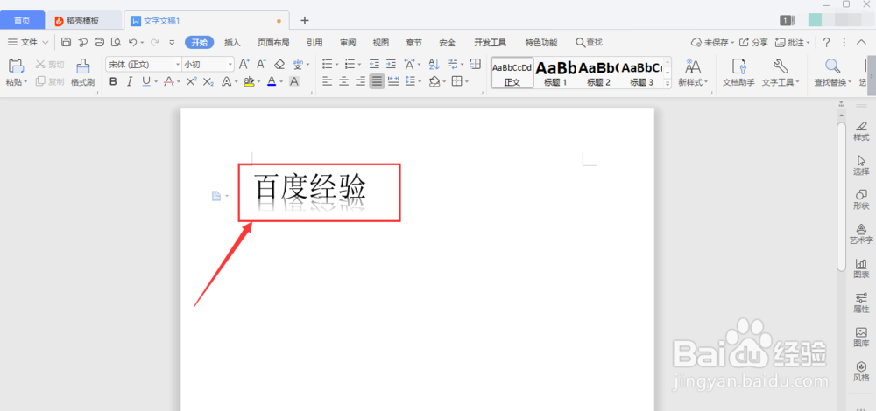This screenshot has width=876, height=411.
Task: Open the borders dropdown arrow
Action: [467, 82]
